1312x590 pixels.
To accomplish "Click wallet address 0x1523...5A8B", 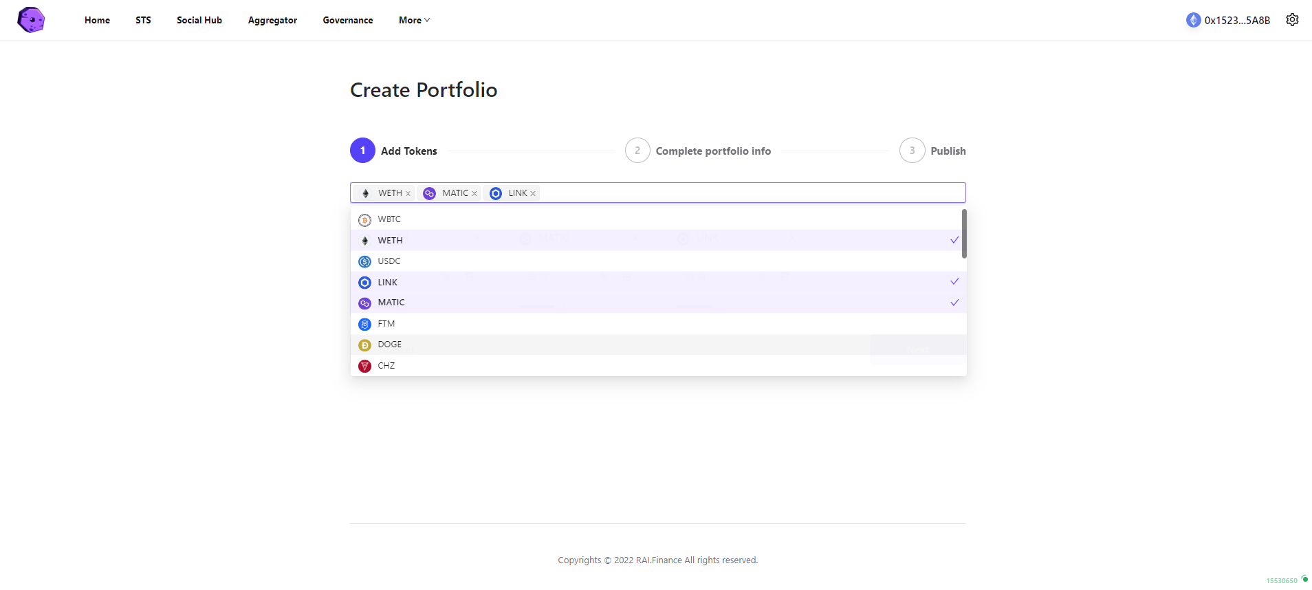I will coord(1237,20).
